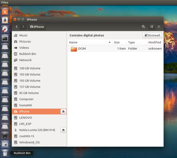Go back with the left arrow button

[x=17, y=27]
